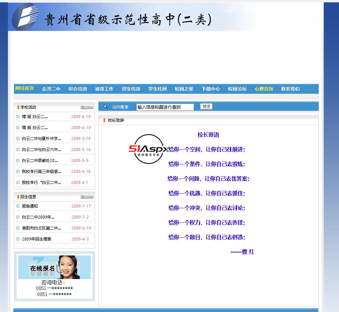Open 心理咨询 navigation item
This screenshot has width=339, height=312.
(264, 89)
